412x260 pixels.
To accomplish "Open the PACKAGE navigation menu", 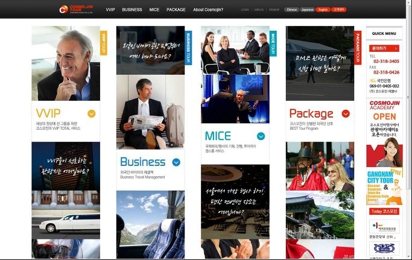I will coord(176,10).
